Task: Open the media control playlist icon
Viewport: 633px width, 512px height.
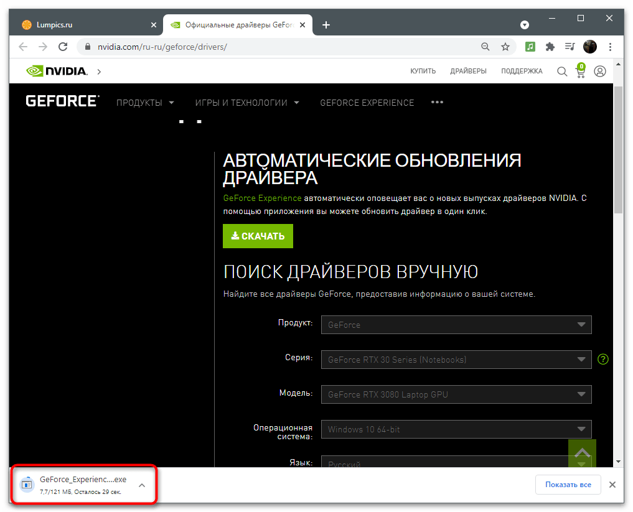Action: (x=570, y=47)
